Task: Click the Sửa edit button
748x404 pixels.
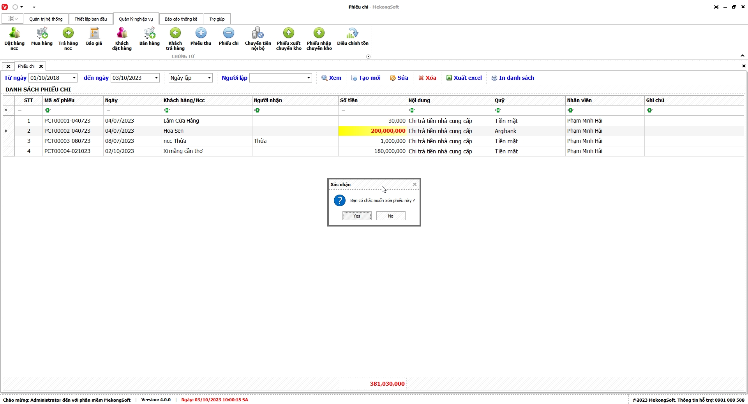Action: (x=399, y=78)
